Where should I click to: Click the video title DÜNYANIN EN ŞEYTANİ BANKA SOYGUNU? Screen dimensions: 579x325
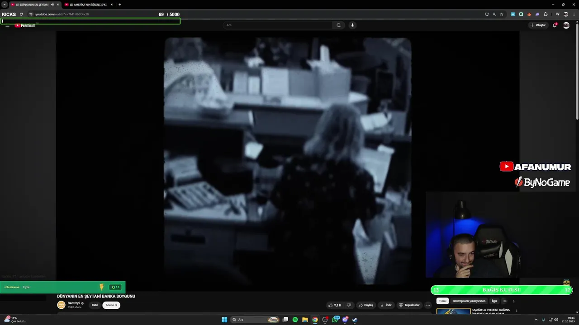point(96,296)
